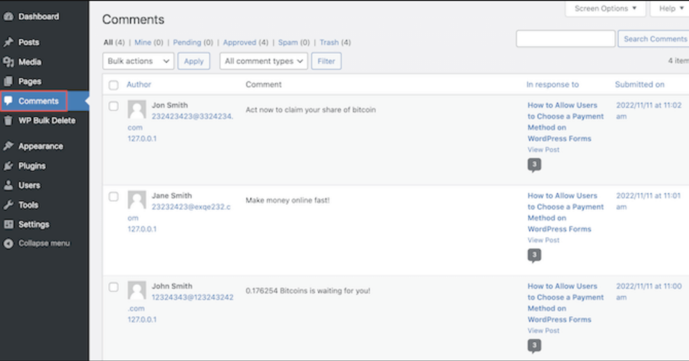Select the checkbox for Jon Smith's comment
Screen dimensions: 689x361
tap(113, 106)
